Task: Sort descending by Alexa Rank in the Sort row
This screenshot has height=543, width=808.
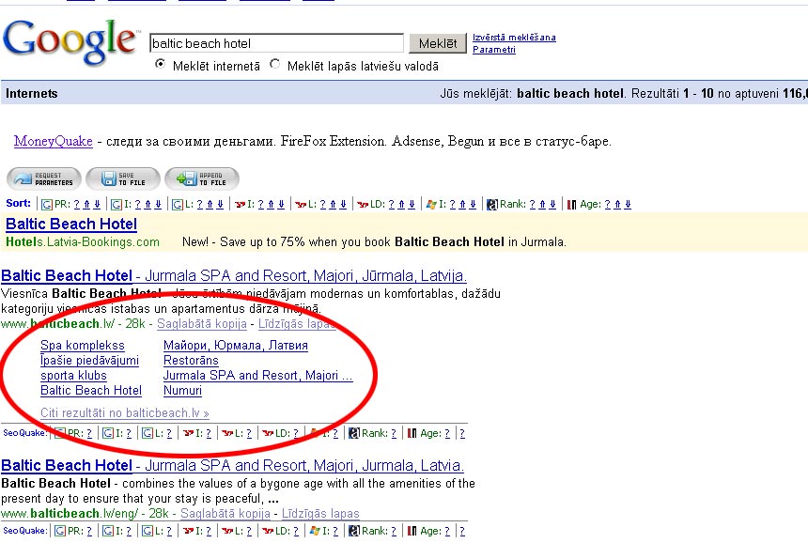Action: click(x=552, y=205)
